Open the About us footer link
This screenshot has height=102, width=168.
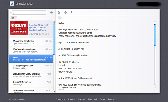(x=72, y=99)
